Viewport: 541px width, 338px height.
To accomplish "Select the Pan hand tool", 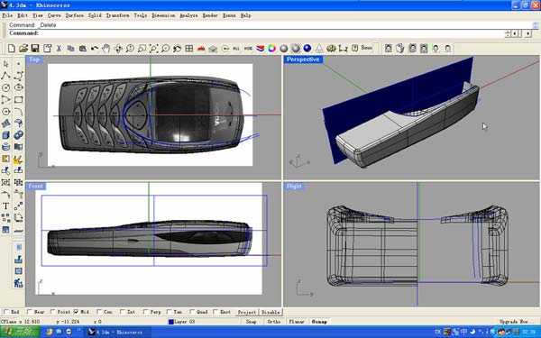I will pyautogui.click(x=105, y=49).
